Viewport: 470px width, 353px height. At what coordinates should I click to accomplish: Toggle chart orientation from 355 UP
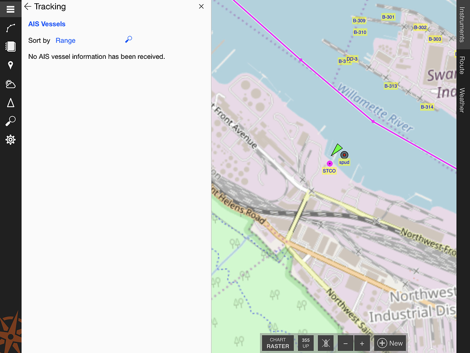click(x=305, y=343)
